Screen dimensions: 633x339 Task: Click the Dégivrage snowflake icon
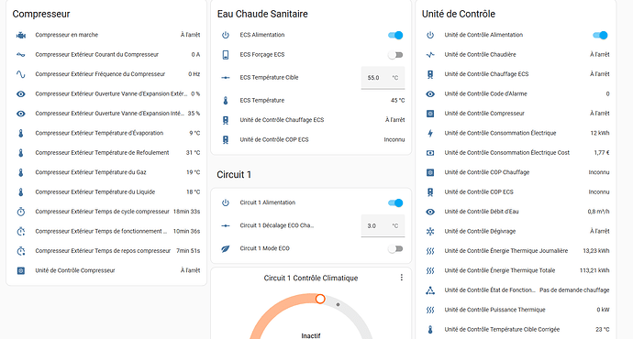pos(430,232)
